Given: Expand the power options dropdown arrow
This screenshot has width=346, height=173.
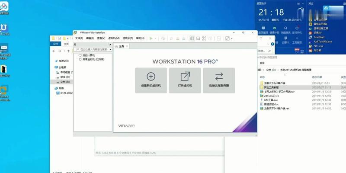Looking at the screenshot, I should point(155,38).
